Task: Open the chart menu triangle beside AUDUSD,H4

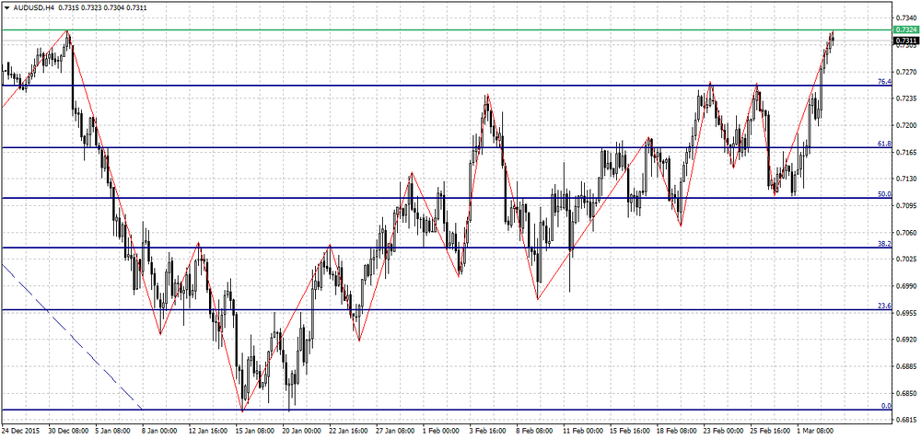Action: click(6, 6)
